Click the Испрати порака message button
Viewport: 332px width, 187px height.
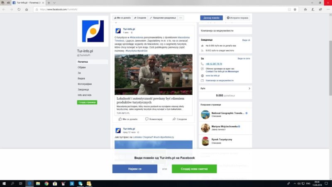[237, 18]
